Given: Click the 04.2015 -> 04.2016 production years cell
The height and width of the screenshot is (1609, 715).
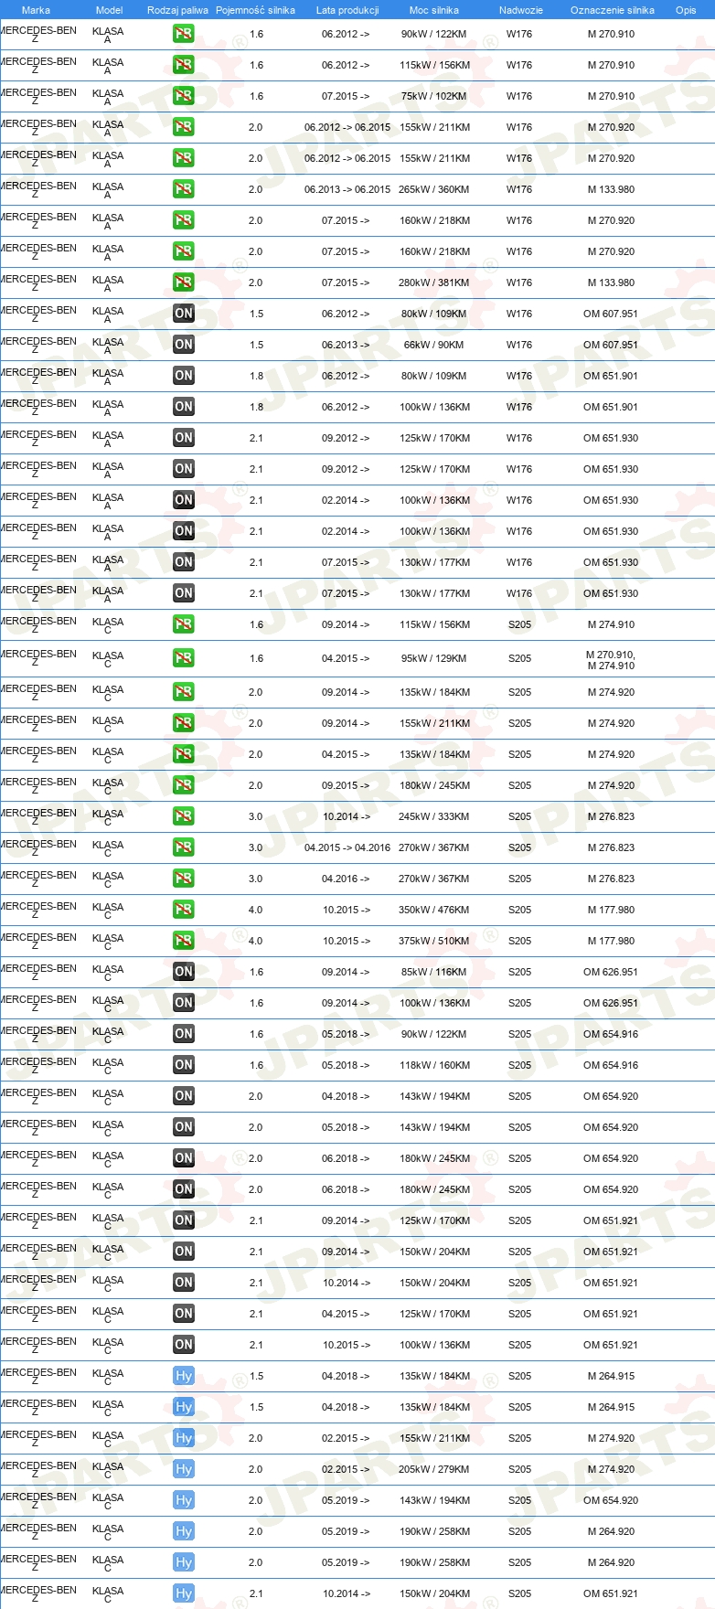Looking at the screenshot, I should 347,847.
